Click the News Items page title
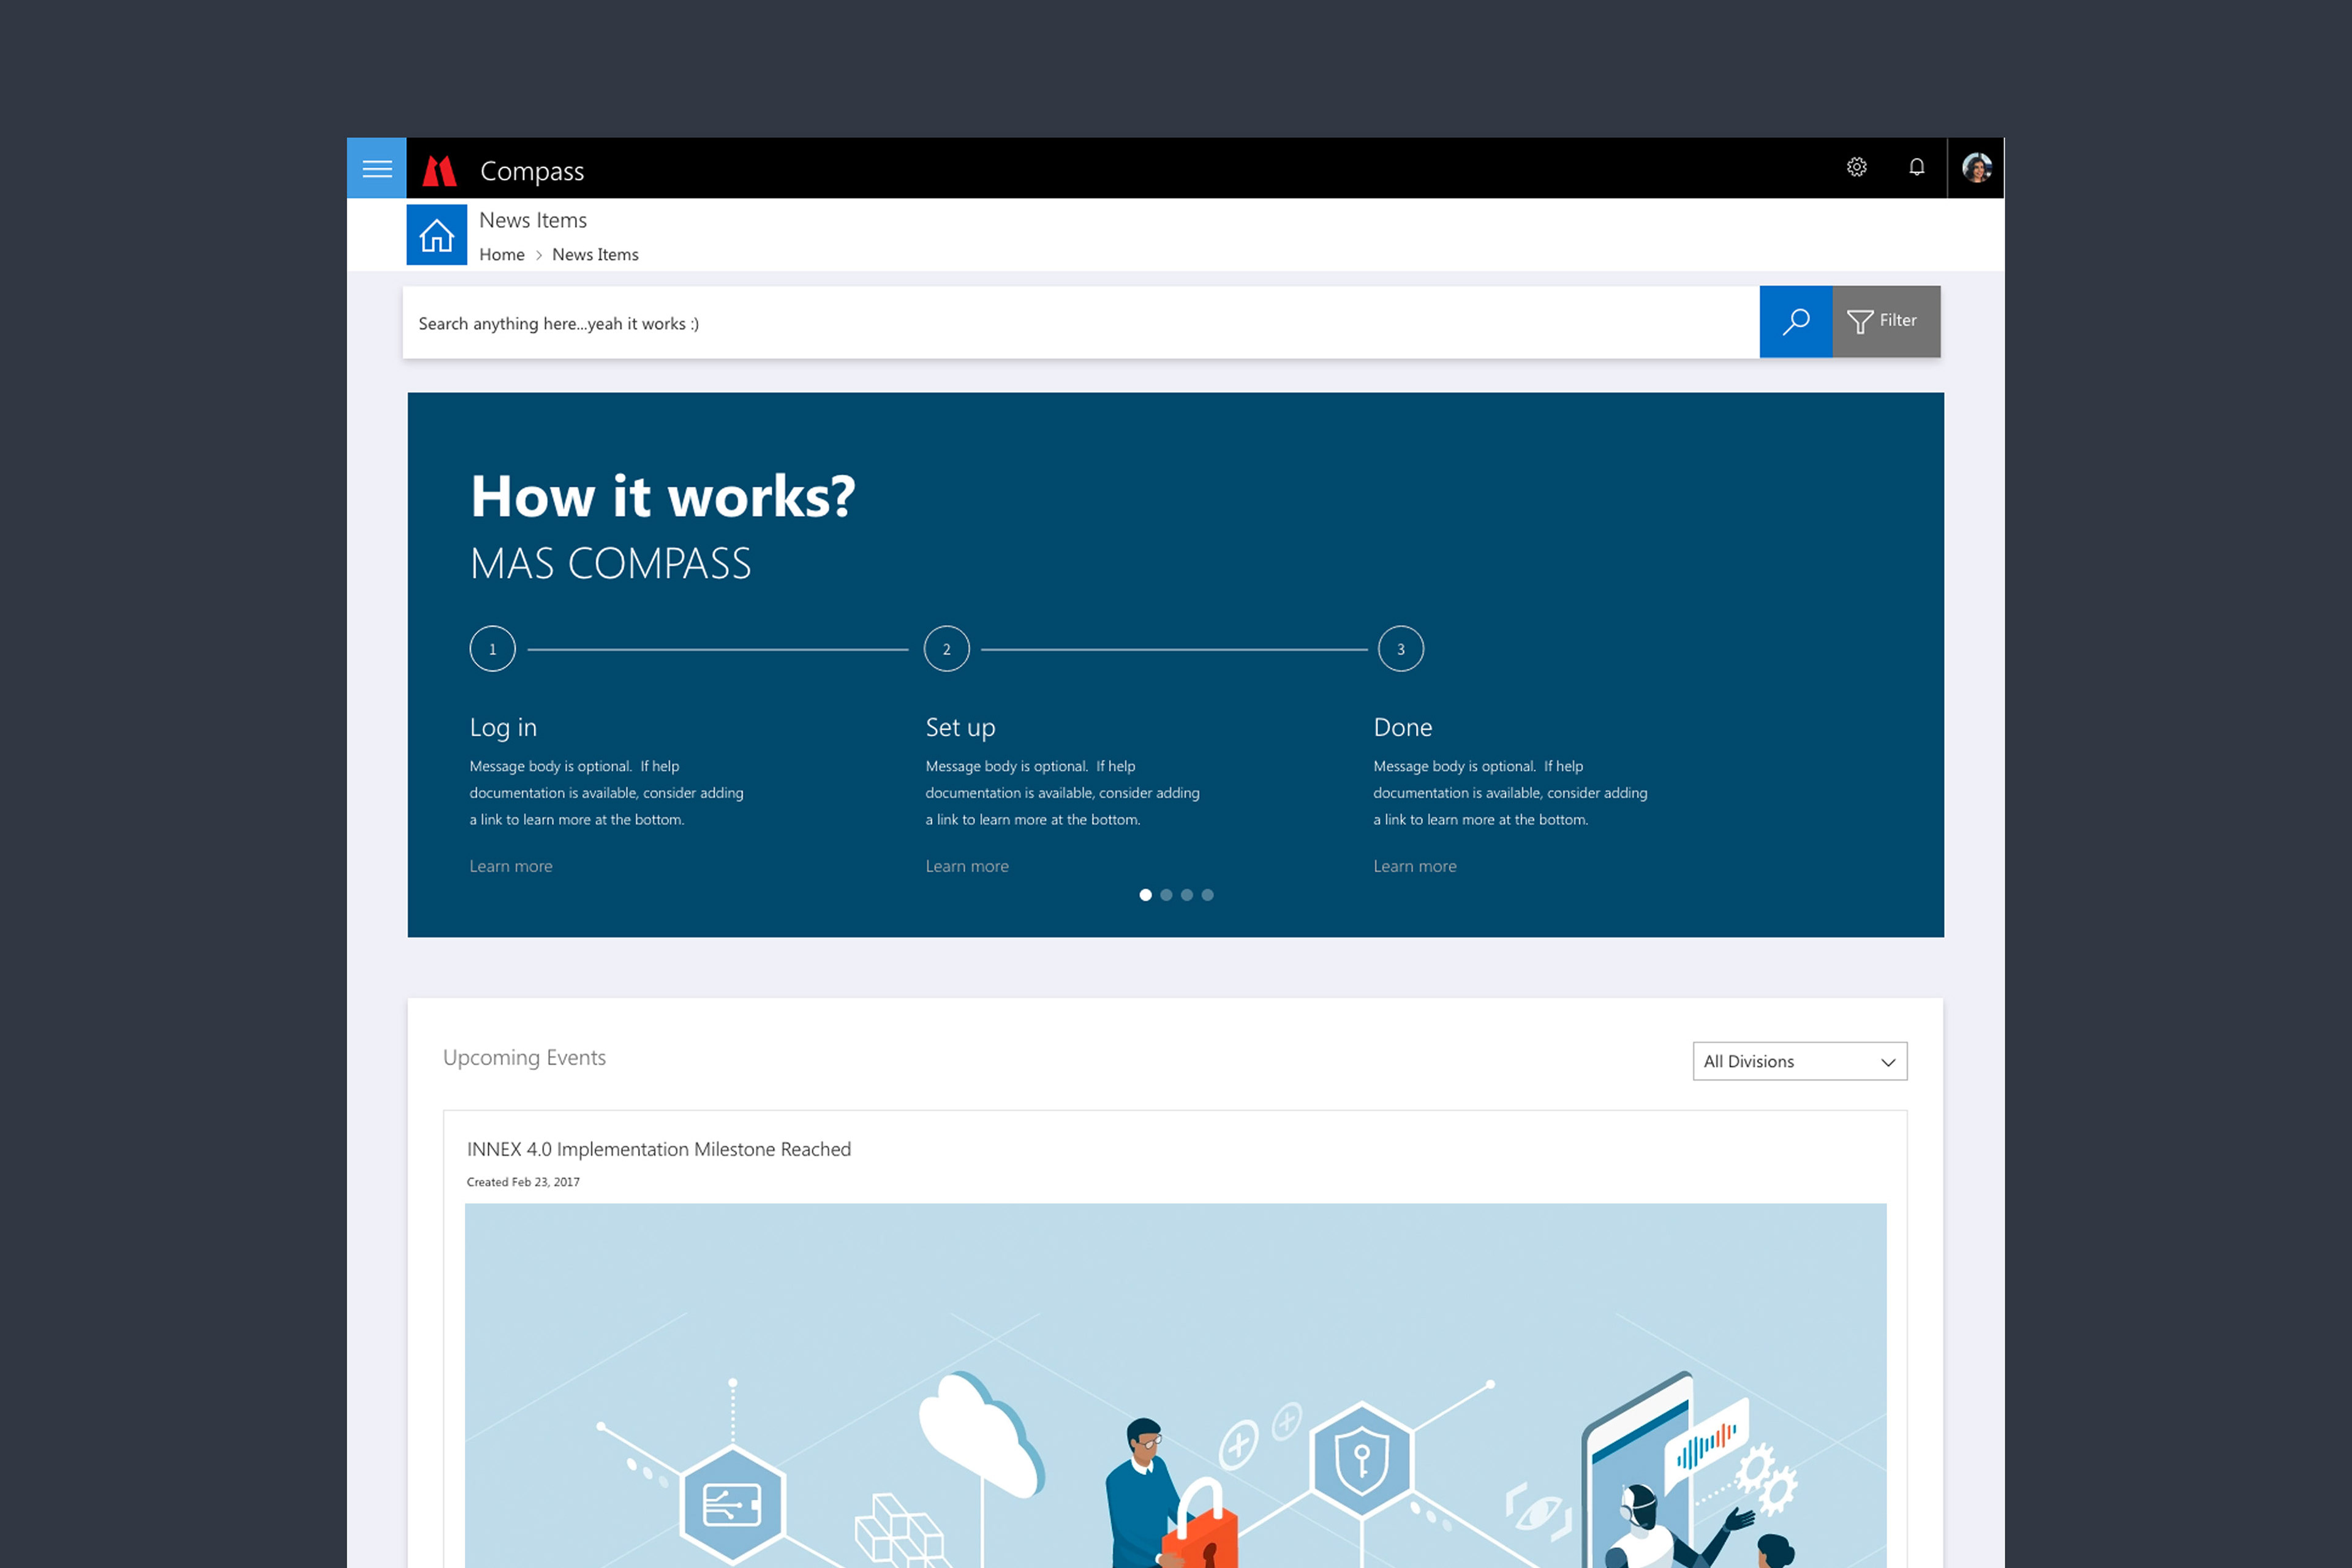 pos(533,220)
